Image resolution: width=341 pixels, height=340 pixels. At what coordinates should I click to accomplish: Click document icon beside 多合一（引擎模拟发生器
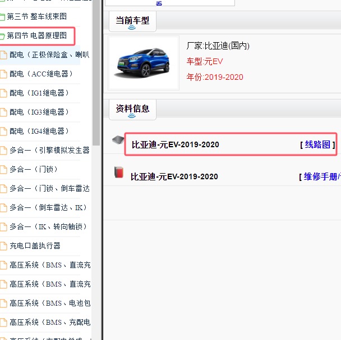tap(3, 151)
